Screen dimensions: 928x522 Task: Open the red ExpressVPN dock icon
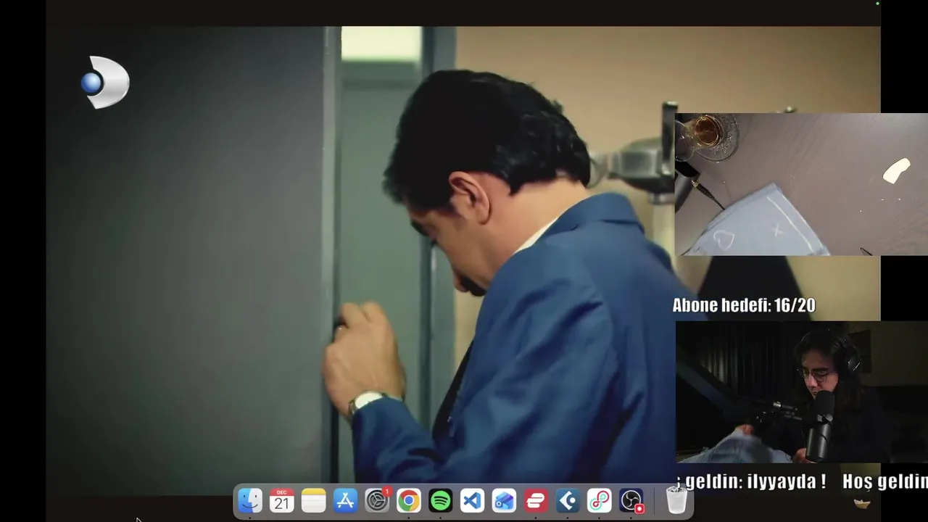coord(536,501)
